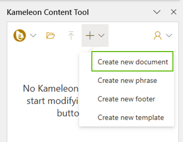Open the folder icon to browse documents
This screenshot has width=183, height=142.
pyautogui.click(x=50, y=36)
